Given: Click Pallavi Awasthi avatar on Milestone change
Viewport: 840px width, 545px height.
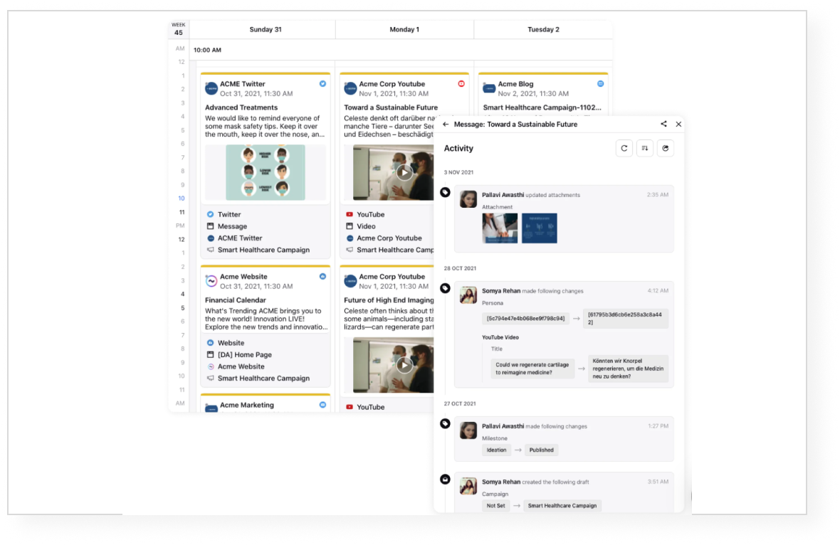Looking at the screenshot, I should pos(468,430).
